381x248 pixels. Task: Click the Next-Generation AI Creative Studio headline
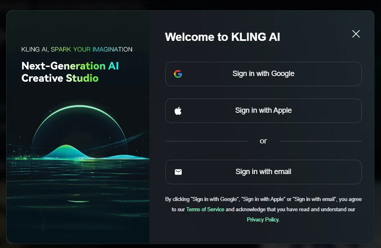click(x=70, y=71)
